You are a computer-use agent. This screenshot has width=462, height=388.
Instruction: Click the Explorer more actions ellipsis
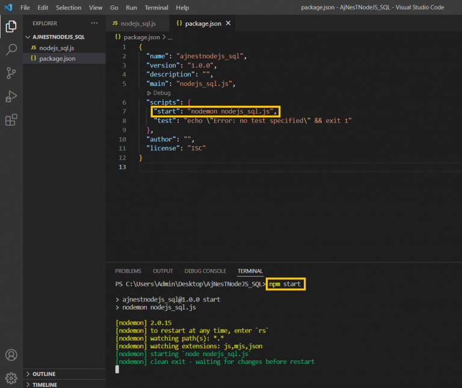94,23
